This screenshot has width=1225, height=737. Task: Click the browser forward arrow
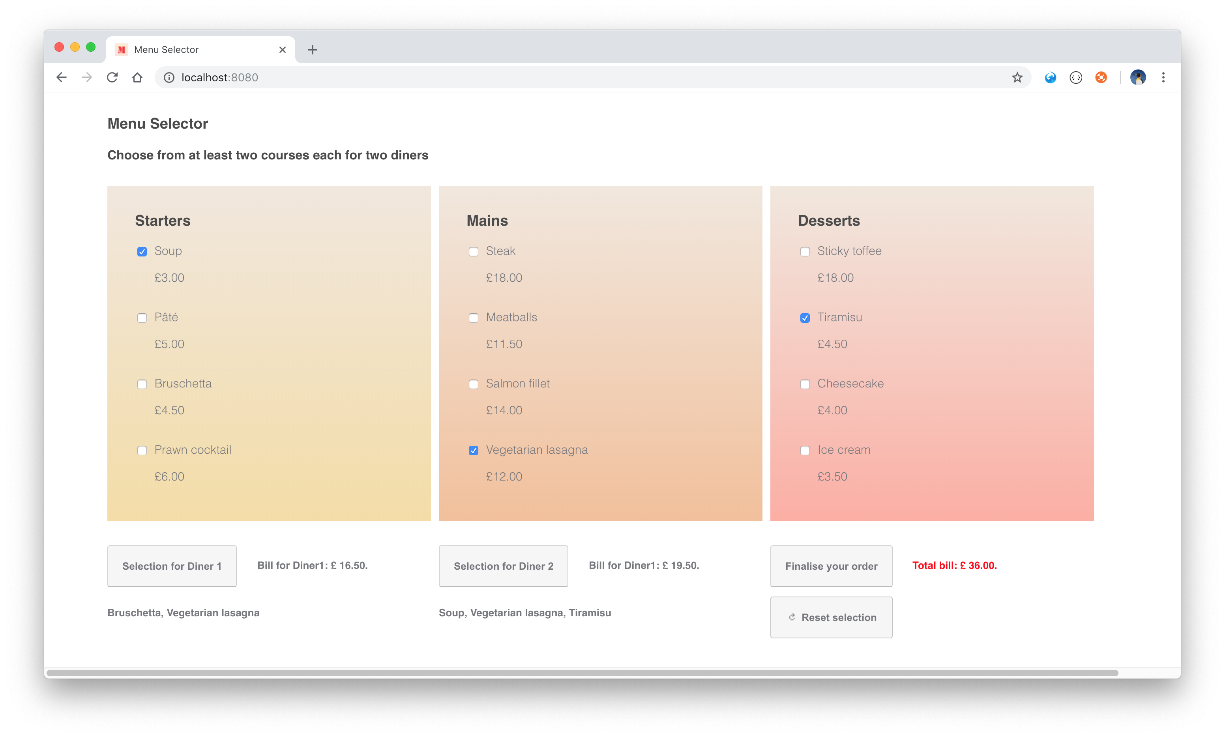tap(87, 77)
